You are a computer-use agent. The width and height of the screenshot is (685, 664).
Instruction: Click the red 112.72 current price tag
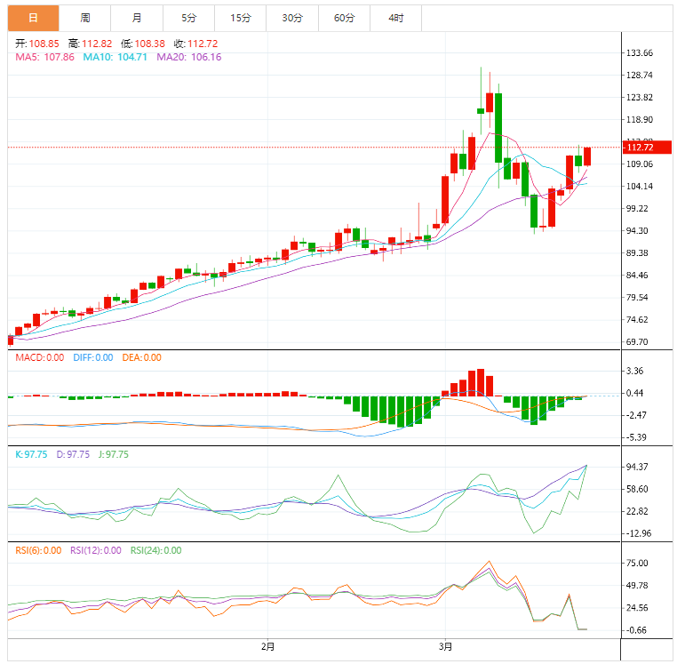coord(640,148)
